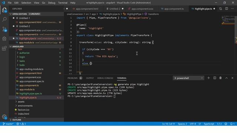Screen dimensions: 237x133
Task: Open the Manage gear icon
Action: pos(4,117)
